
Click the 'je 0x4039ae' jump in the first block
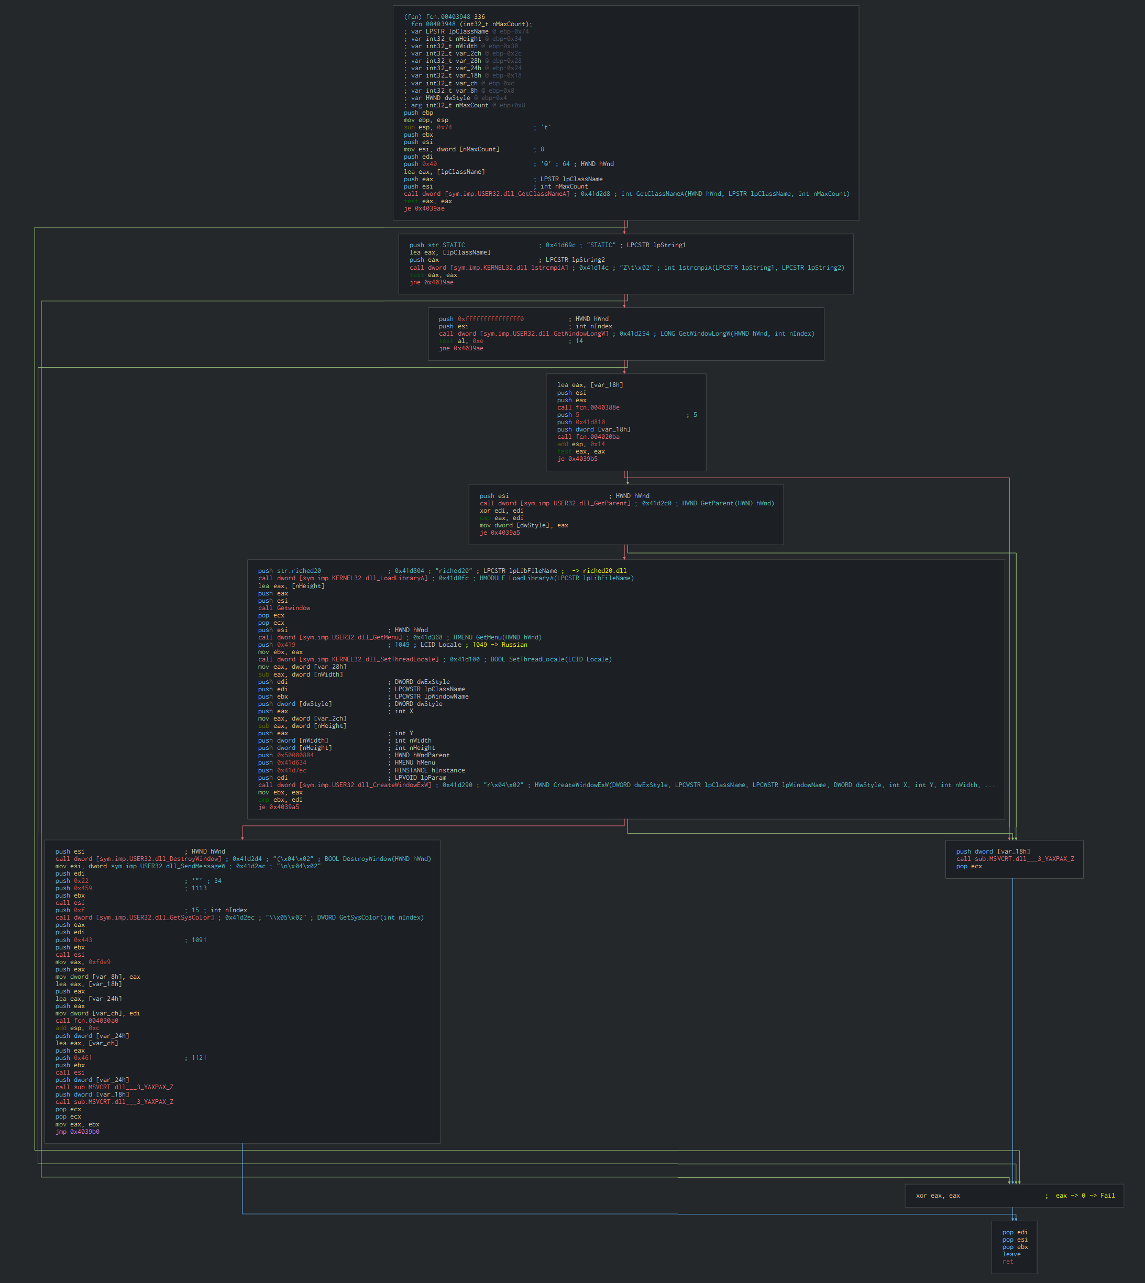[424, 209]
